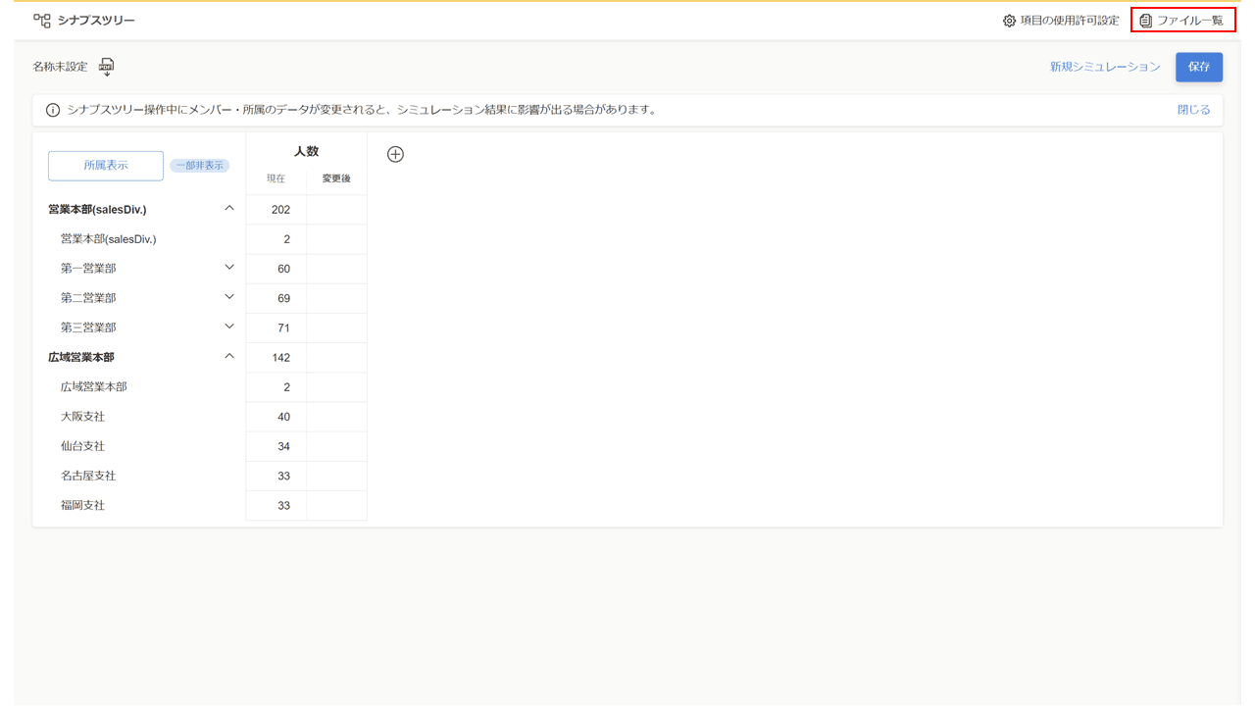Click the plus icon to add column
The width and height of the screenshot is (1255, 706).
(395, 154)
